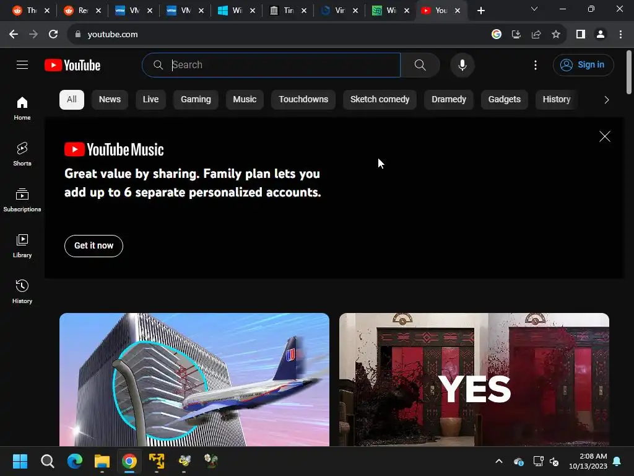Open YouTube settings three-dot menu
634x476 pixels.
[x=536, y=65]
